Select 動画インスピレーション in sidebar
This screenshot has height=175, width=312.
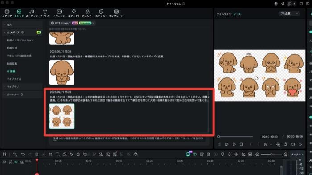tap(20, 40)
